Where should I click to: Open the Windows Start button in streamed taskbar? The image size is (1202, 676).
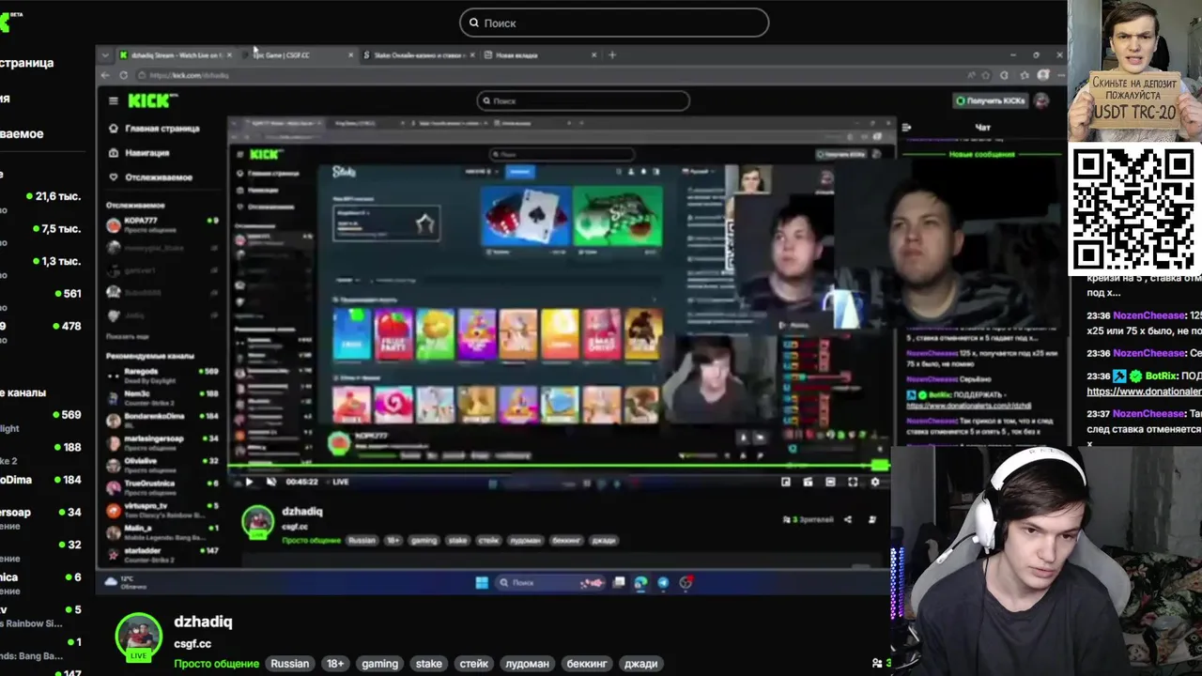pos(482,583)
